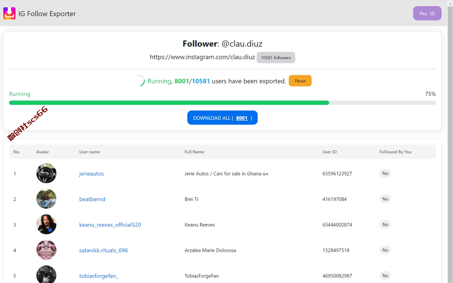This screenshot has width=453, height=283.
Task: Open tobiasforgefan_ profile link
Action: pos(99,276)
